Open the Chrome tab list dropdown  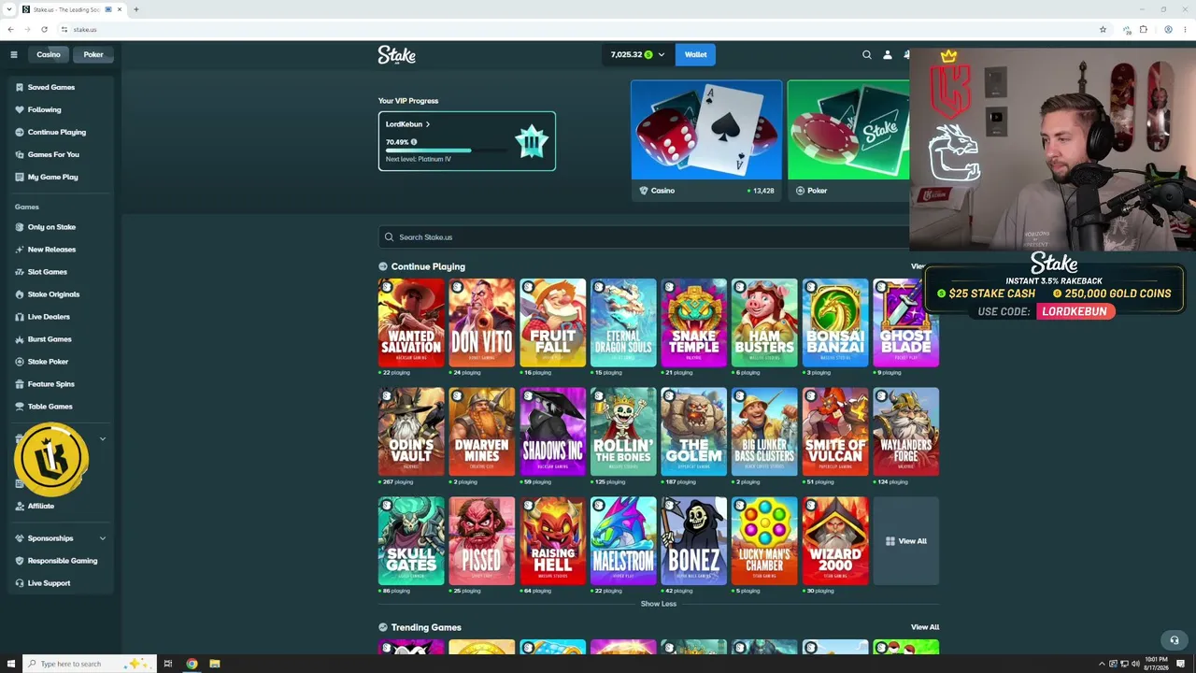pos(8,9)
